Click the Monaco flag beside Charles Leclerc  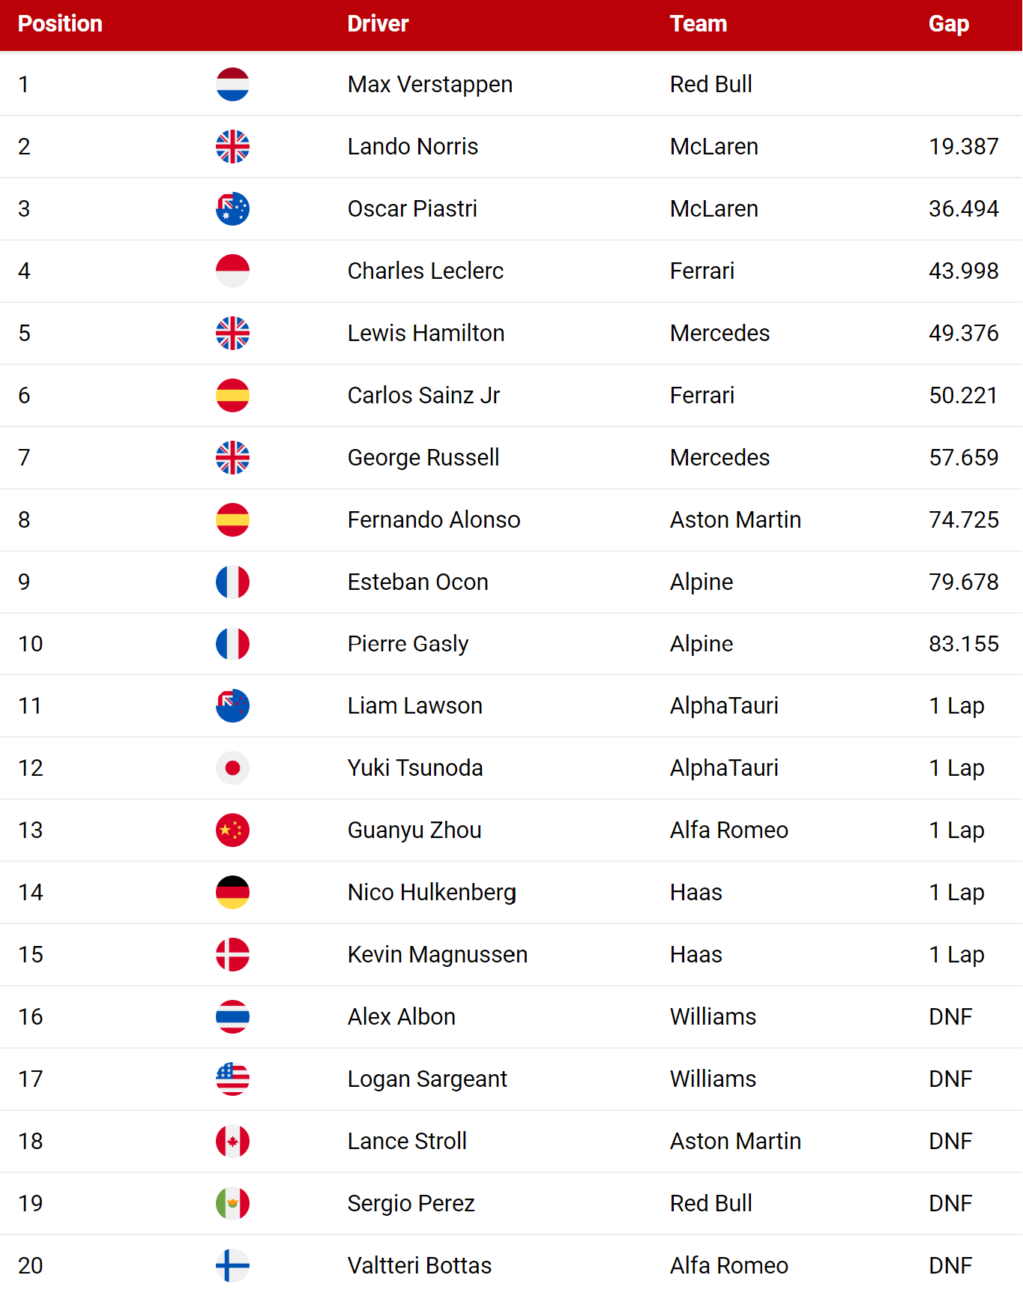pos(232,271)
